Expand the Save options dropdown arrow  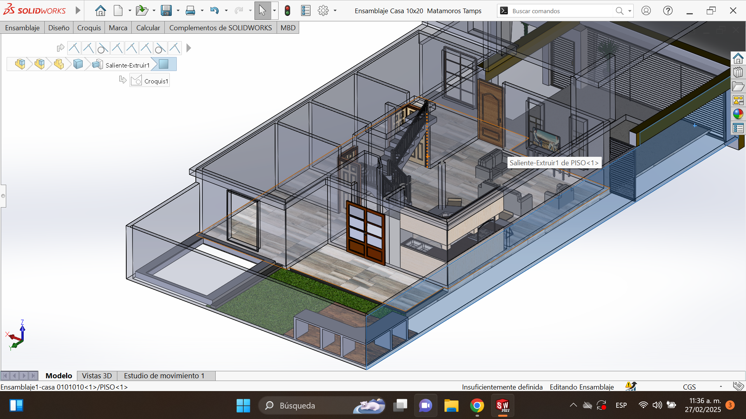click(x=178, y=11)
